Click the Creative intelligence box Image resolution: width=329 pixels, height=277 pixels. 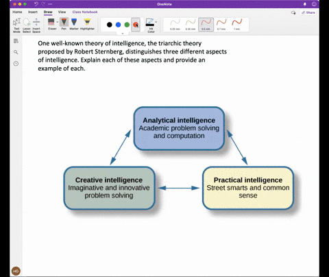coord(109,188)
